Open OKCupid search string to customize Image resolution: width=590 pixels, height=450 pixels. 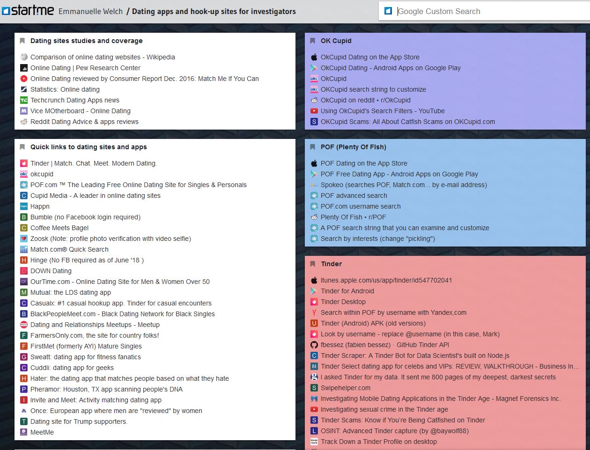tap(373, 89)
